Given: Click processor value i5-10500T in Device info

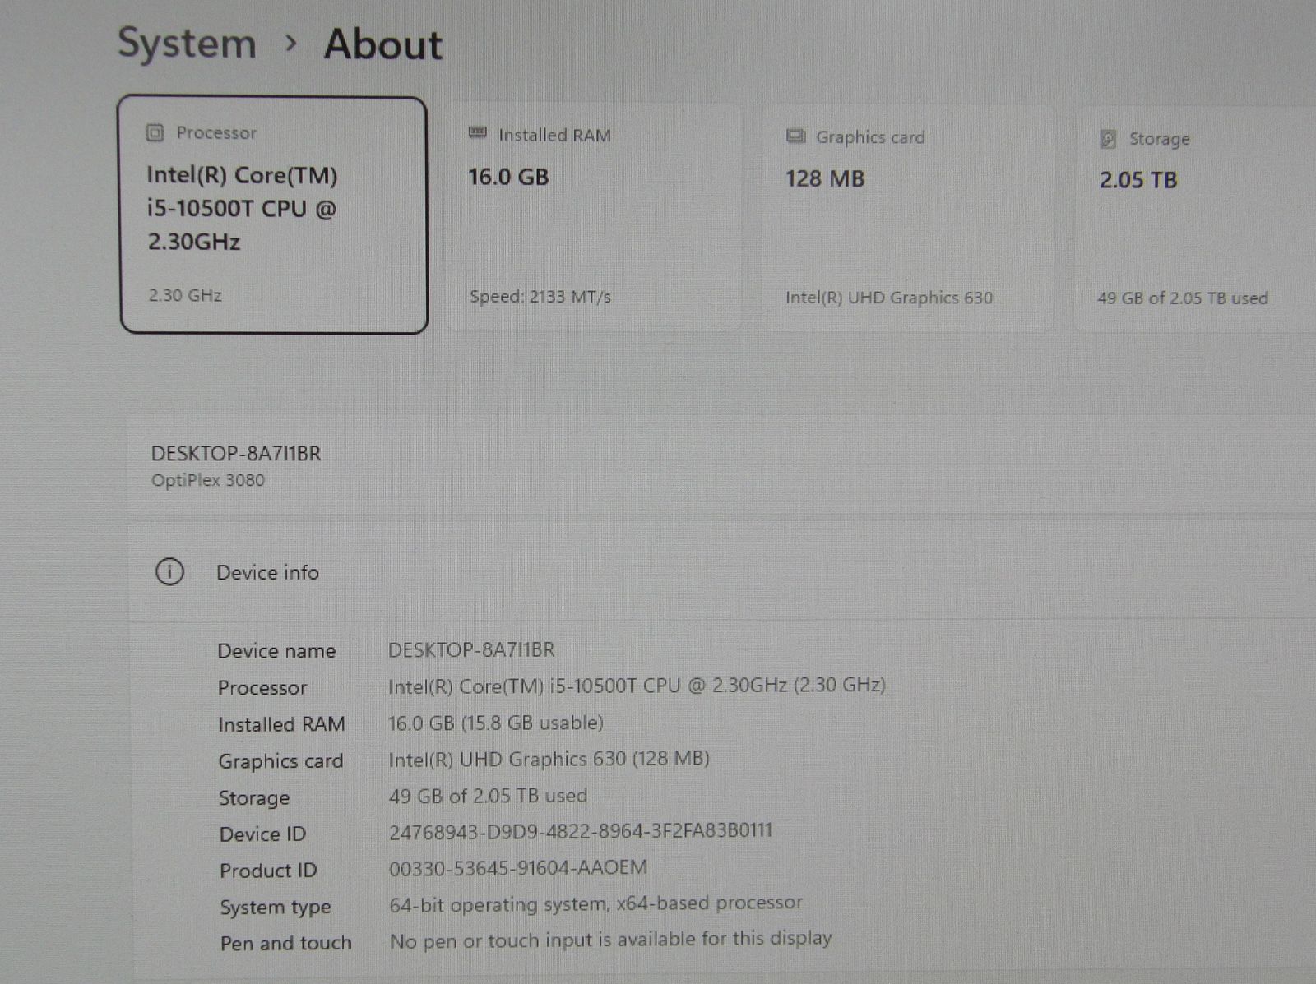Looking at the screenshot, I should (637, 686).
